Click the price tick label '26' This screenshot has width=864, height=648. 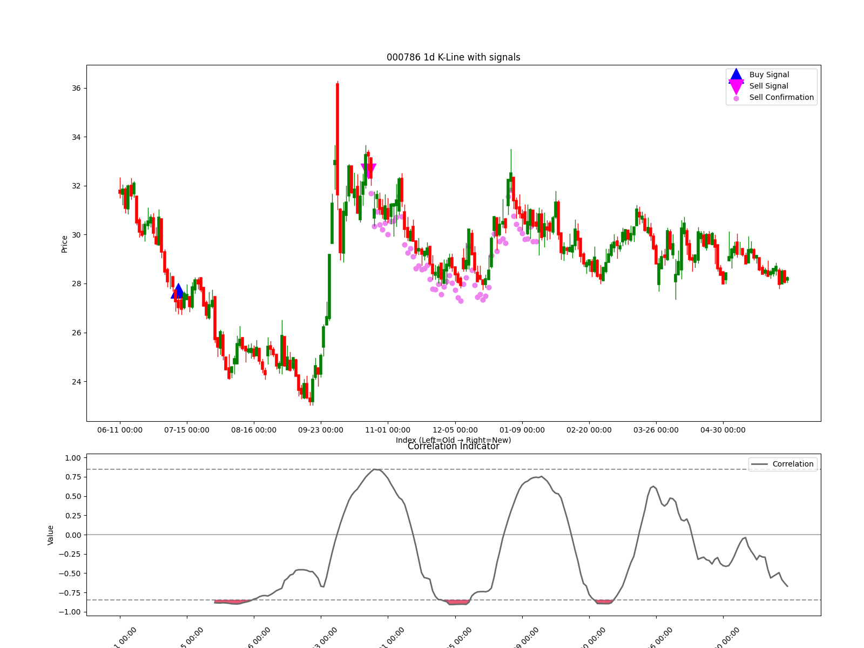point(76,333)
